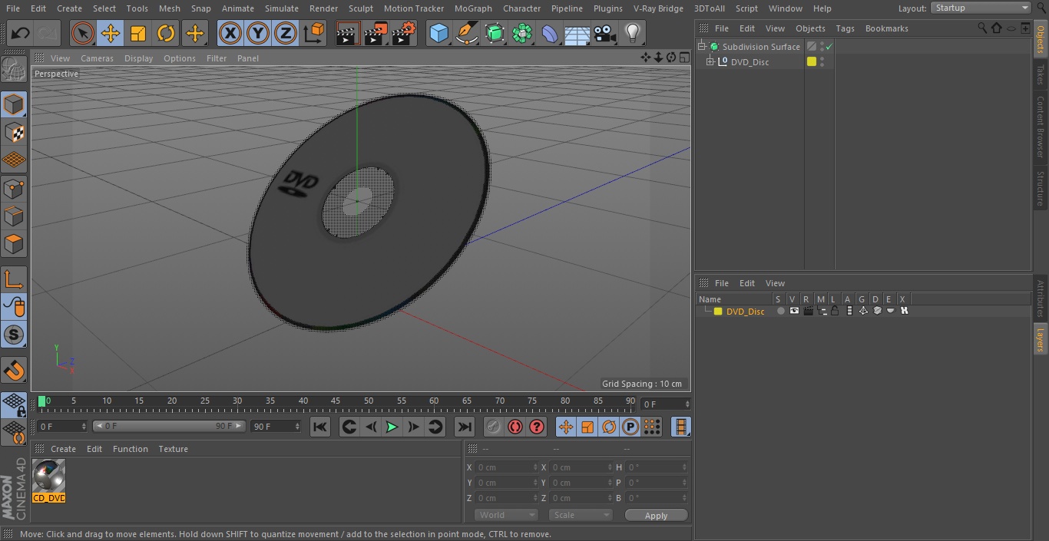1049x541 pixels.
Task: Select the Rotate tool
Action: (166, 33)
